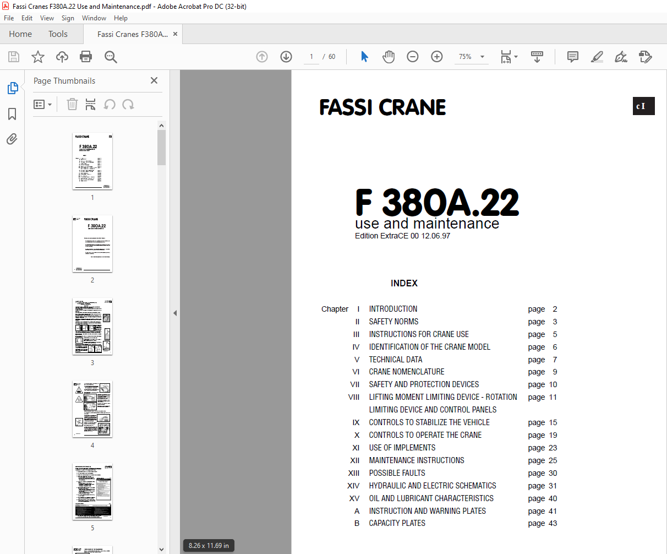Activate the Selection arrow tool
Screen dimensions: 667x554
pos(364,57)
